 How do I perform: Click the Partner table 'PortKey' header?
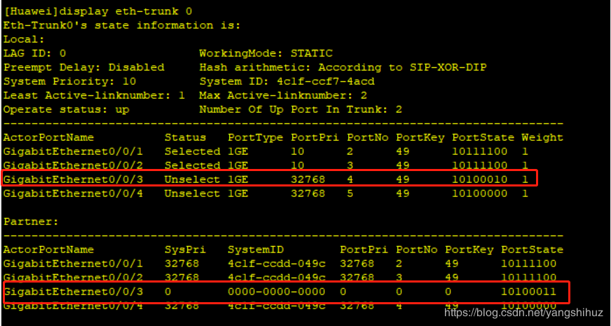coord(469,250)
